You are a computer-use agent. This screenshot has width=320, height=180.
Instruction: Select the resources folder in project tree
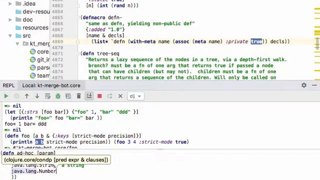click(x=35, y=27)
